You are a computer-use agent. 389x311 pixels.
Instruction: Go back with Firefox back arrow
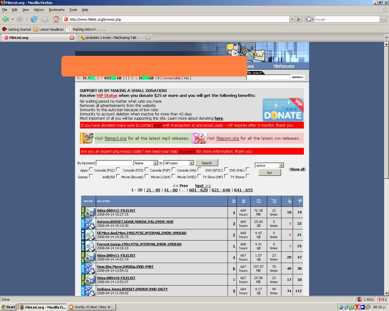pyautogui.click(x=5, y=19)
